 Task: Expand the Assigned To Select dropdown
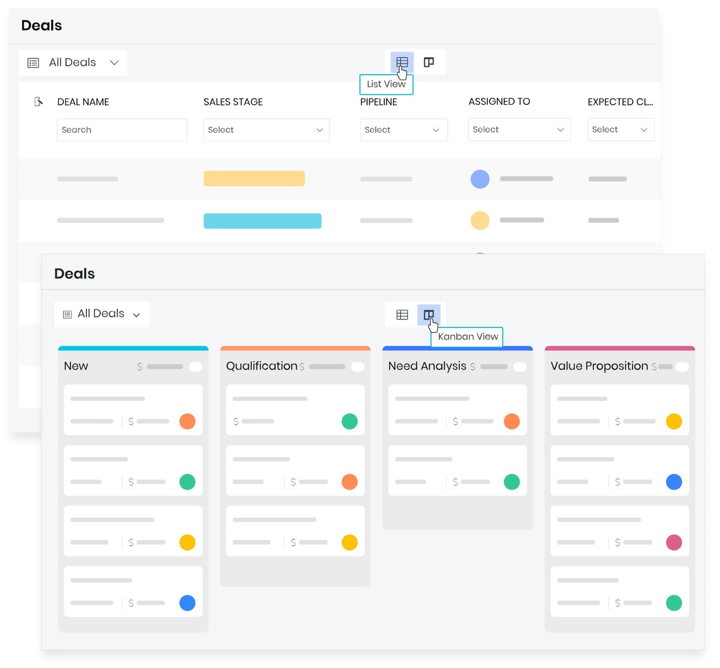point(519,130)
